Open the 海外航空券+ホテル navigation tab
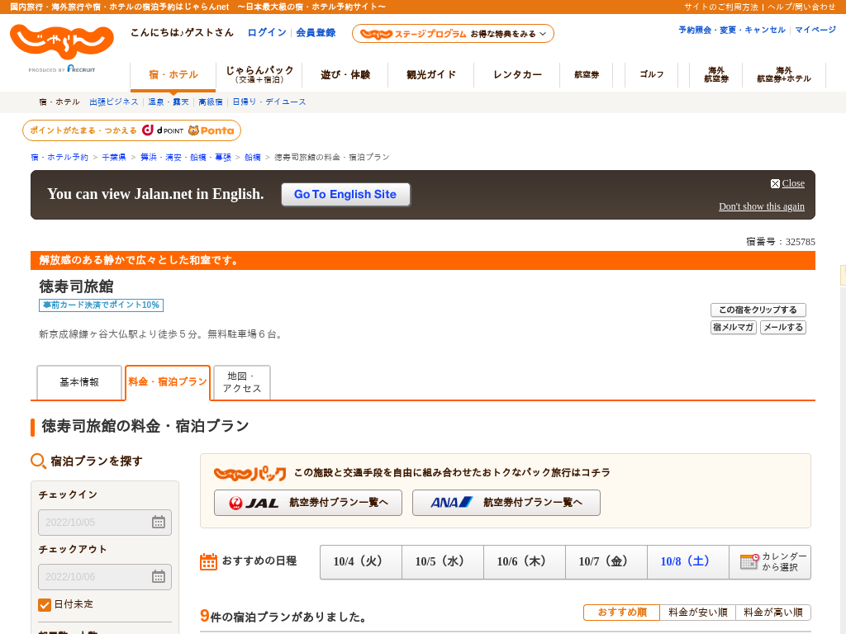 pos(784,74)
